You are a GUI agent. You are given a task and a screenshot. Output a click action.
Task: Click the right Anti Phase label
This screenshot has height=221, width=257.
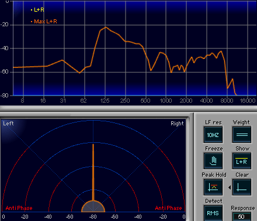click(x=168, y=208)
